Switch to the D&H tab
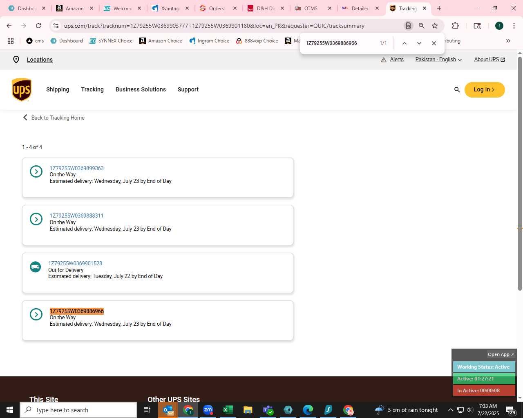Viewport: 523px width, 418px height. point(265,8)
